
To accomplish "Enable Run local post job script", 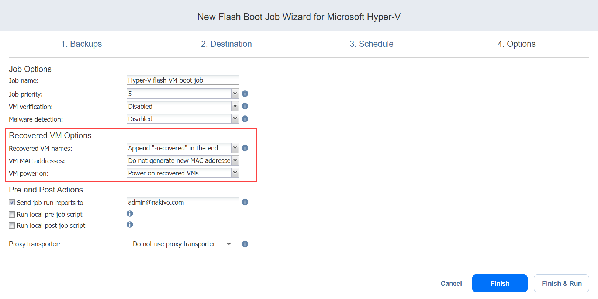I will pyautogui.click(x=12, y=226).
